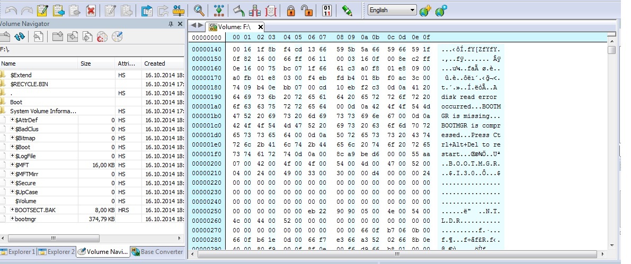631x264 pixels.
Task: Sort by the Name column header
Action: pyautogui.click(x=39, y=63)
